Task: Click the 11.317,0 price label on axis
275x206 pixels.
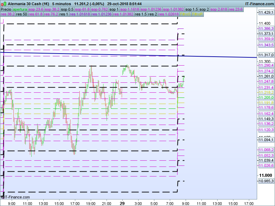Action: pyautogui.click(x=266, y=55)
